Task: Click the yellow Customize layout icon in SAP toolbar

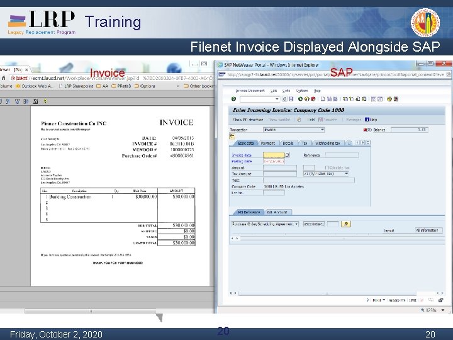Action: pos(389,99)
